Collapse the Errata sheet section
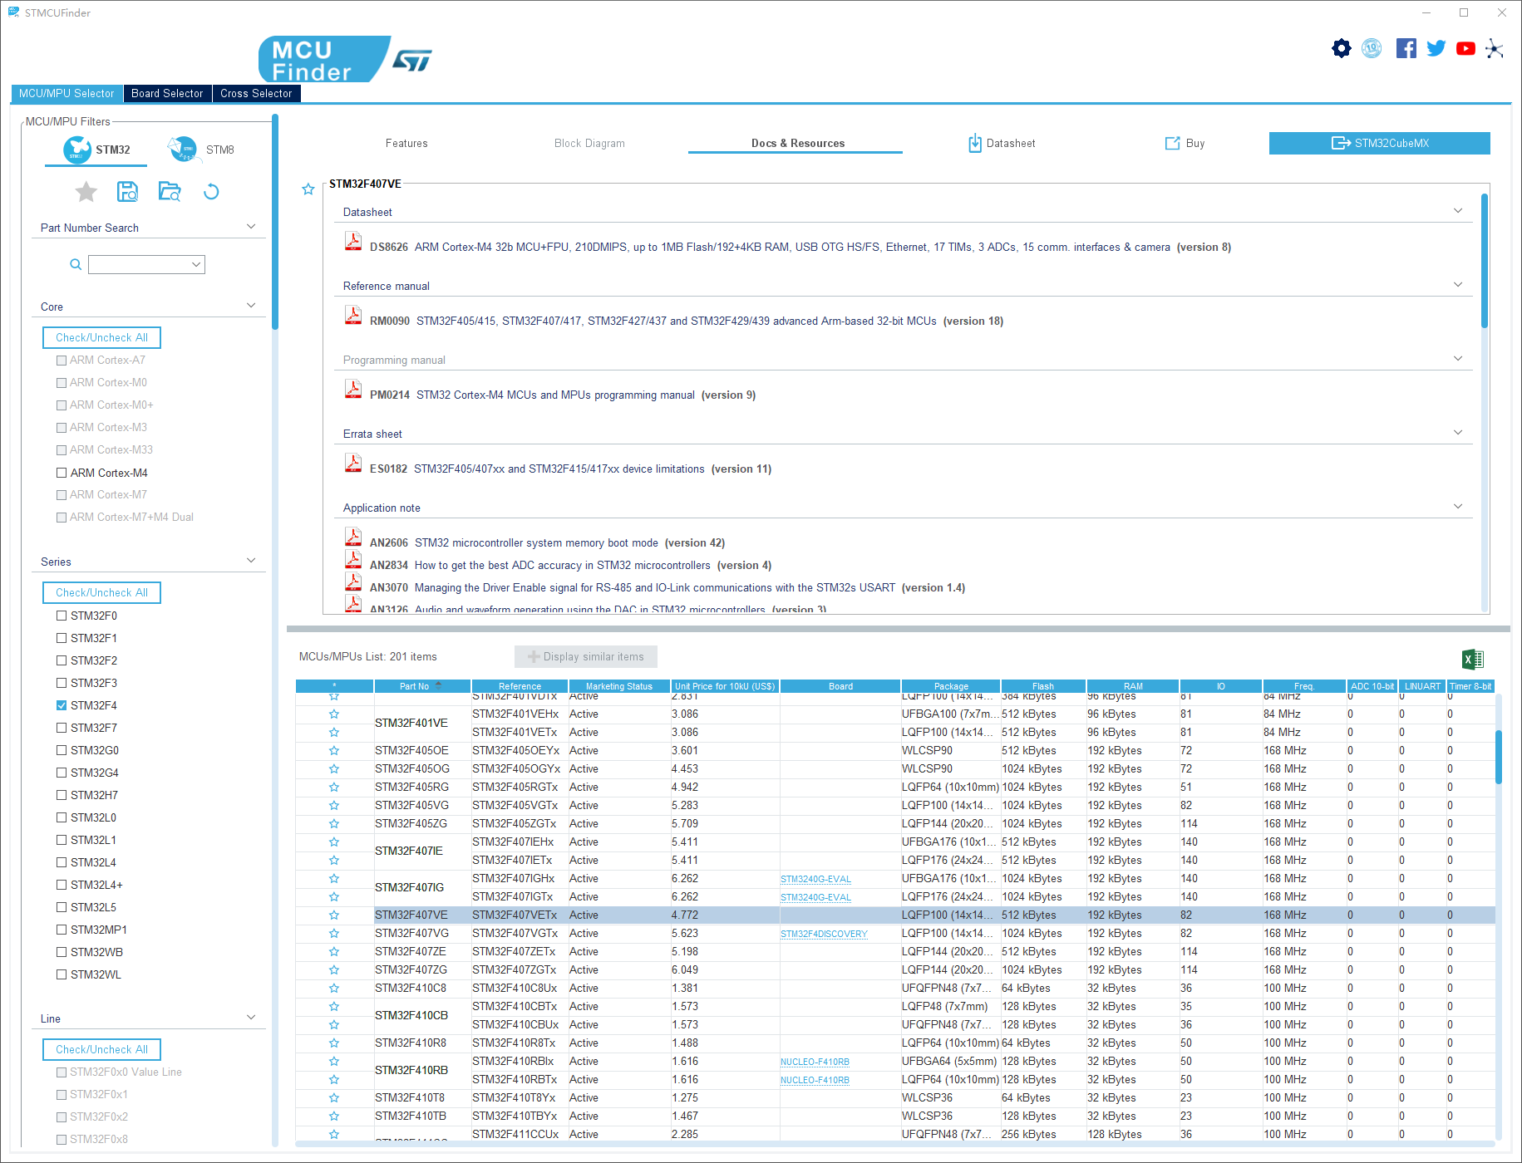Viewport: 1522px width, 1163px height. (x=1458, y=433)
